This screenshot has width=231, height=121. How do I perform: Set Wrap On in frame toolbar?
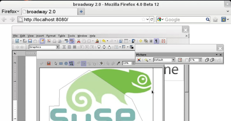coord(69,47)
